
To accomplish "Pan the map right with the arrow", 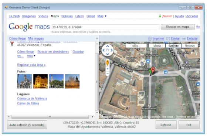I will click(112, 50).
